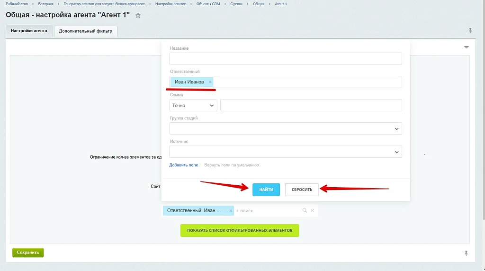
Task: Expand the Источник dropdown
Action: [x=286, y=152]
